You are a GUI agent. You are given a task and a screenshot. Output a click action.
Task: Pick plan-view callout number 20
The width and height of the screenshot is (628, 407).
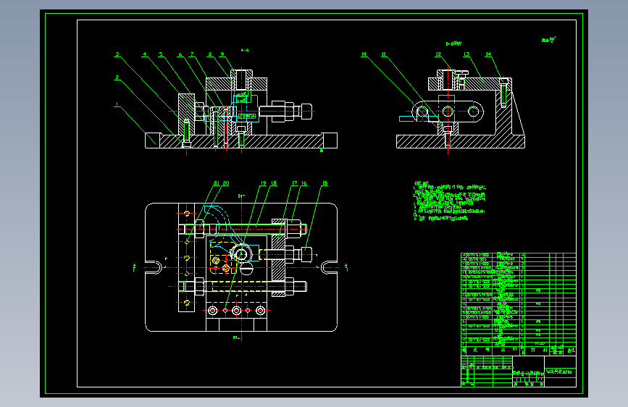pos(226,183)
